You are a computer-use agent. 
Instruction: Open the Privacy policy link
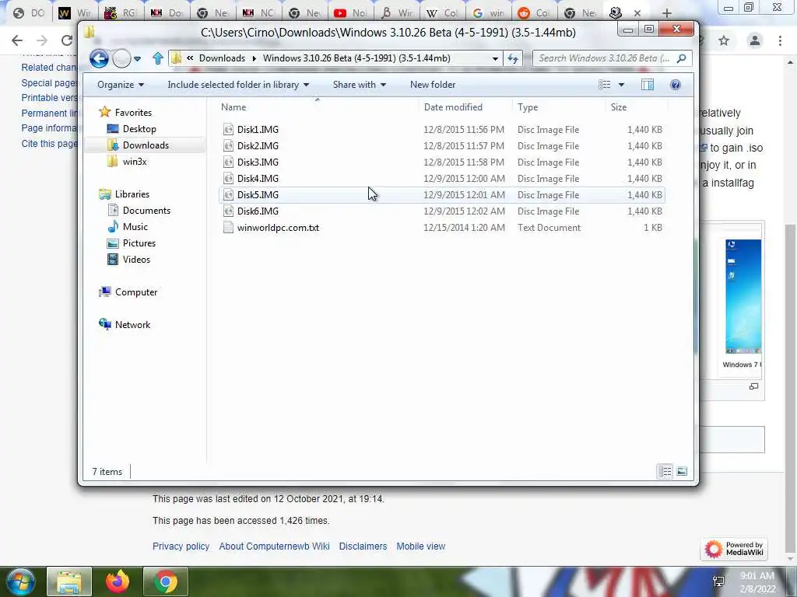pos(181,546)
